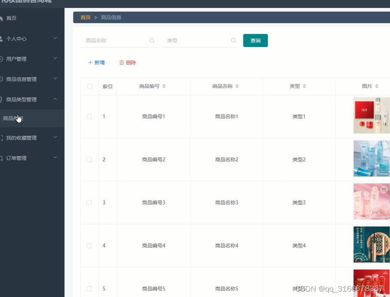Viewport: 390px width, 297px height.
Task: Open 首页 in the sidebar
Action: tap(32, 18)
